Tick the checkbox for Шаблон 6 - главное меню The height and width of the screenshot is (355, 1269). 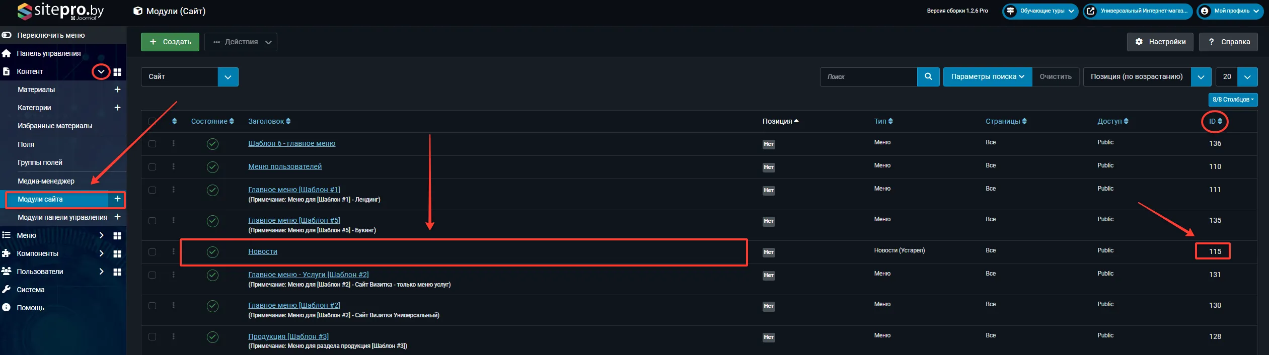[153, 144]
